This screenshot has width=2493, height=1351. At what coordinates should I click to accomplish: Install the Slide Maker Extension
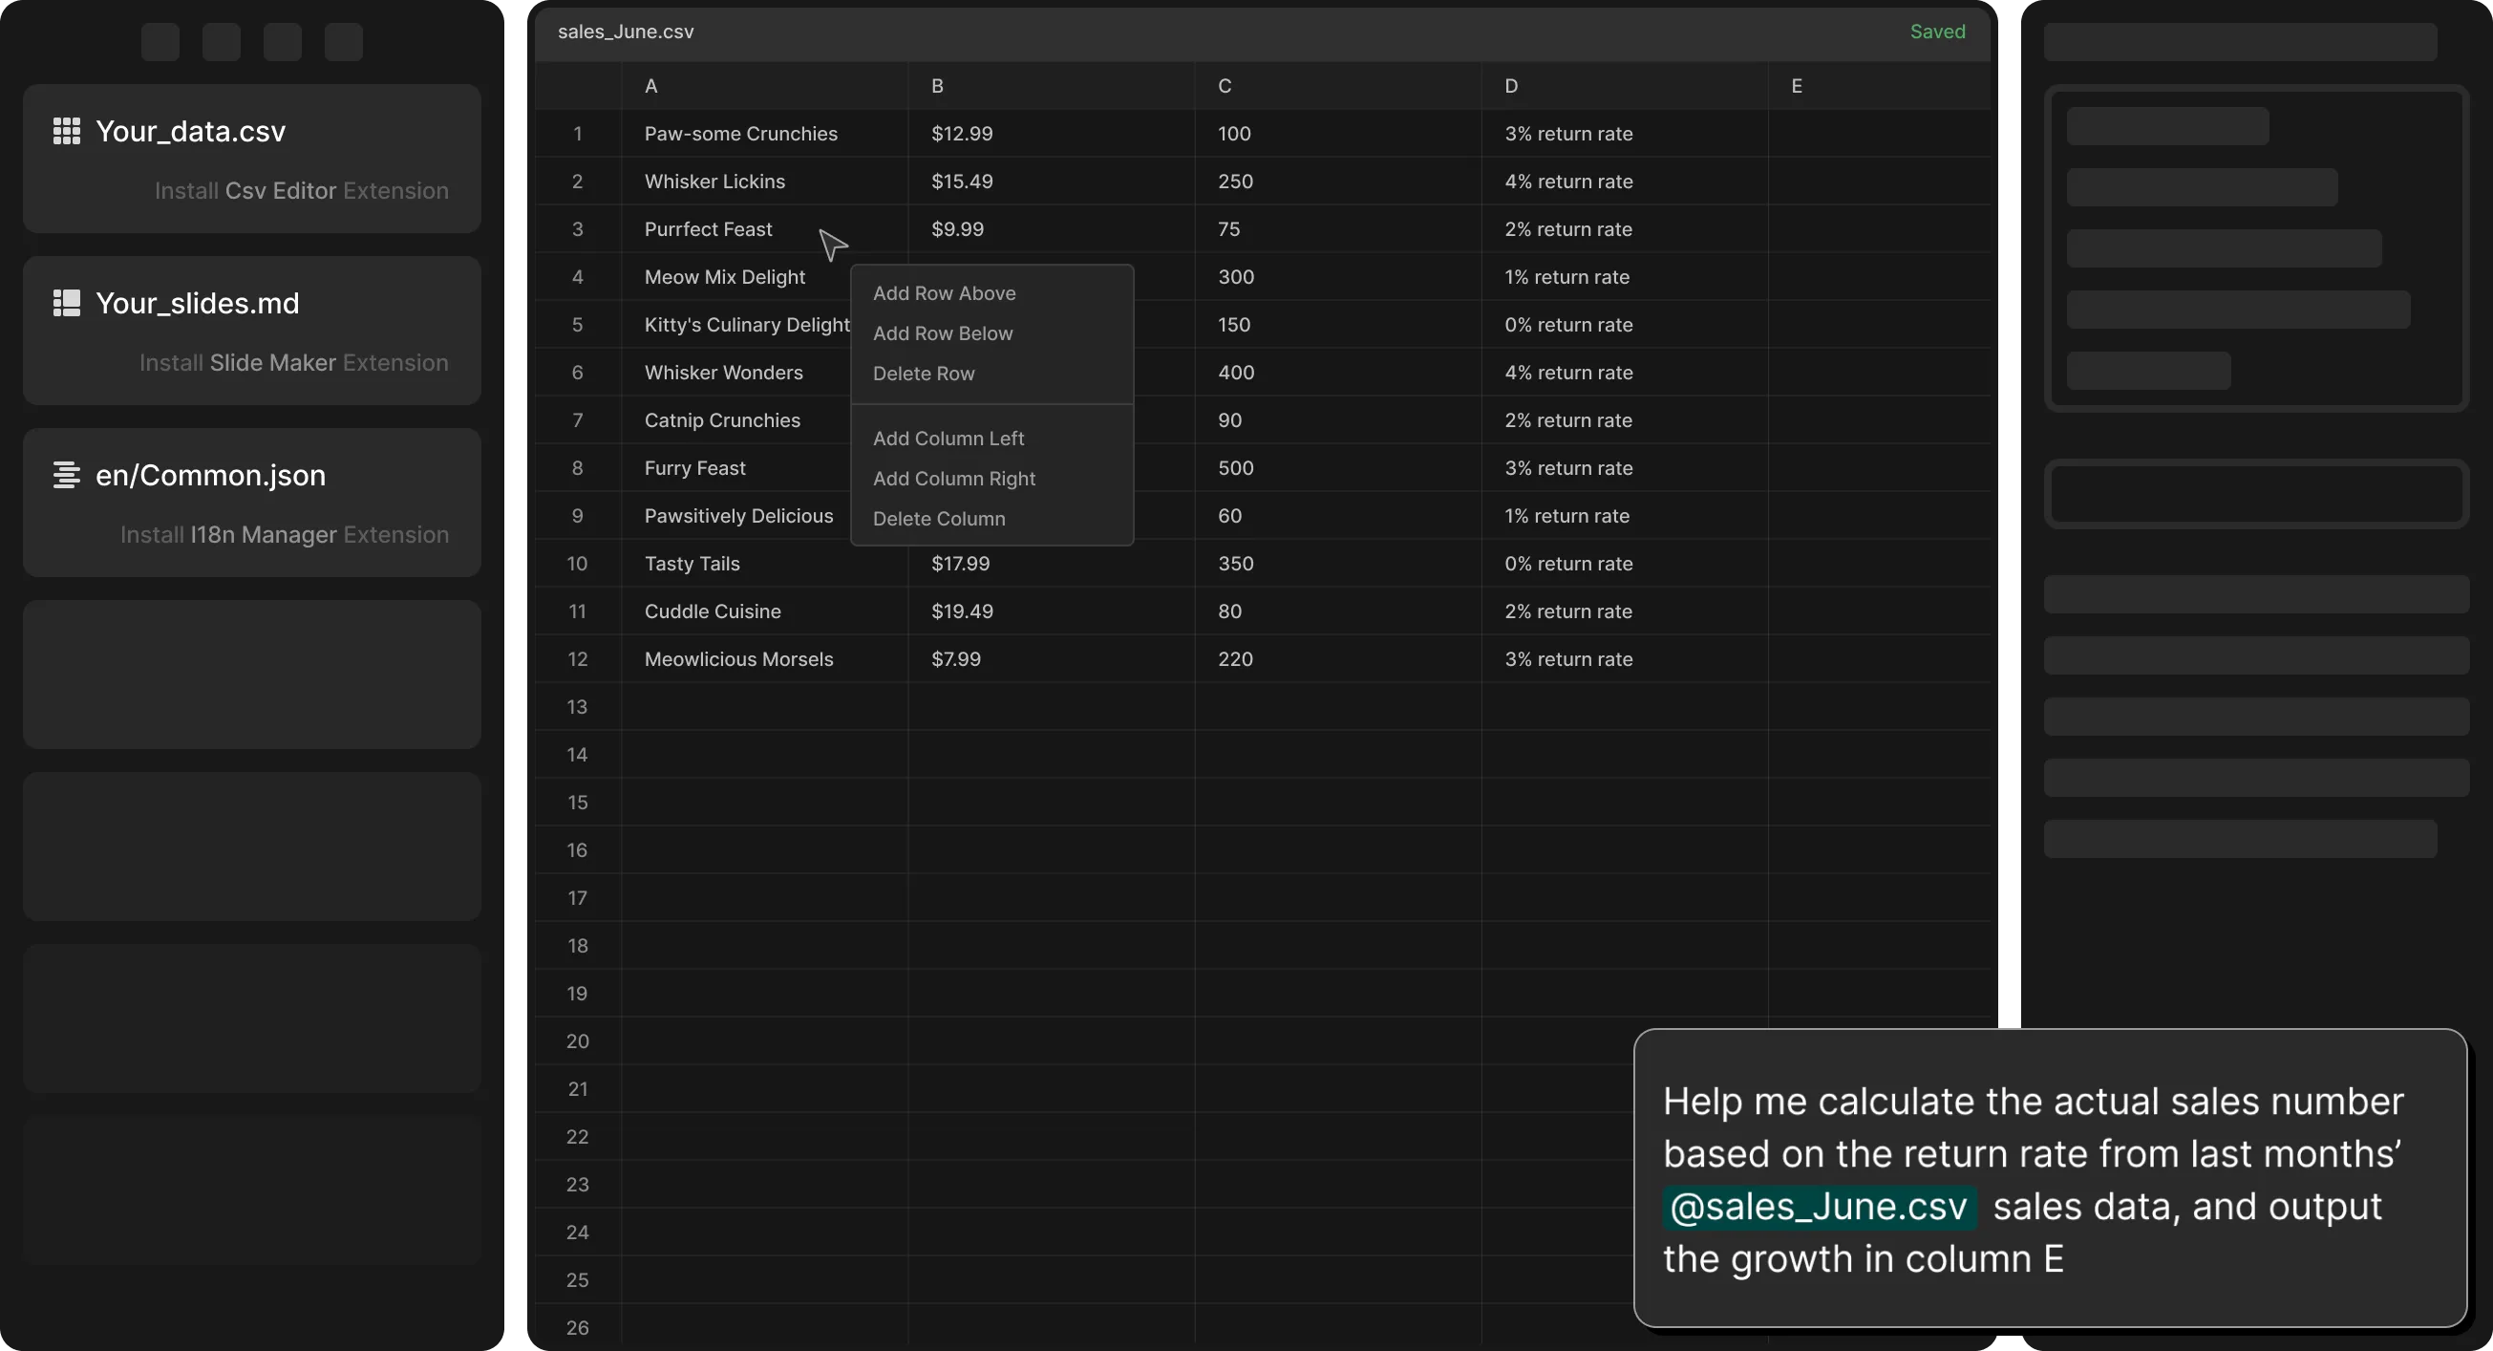(x=293, y=363)
